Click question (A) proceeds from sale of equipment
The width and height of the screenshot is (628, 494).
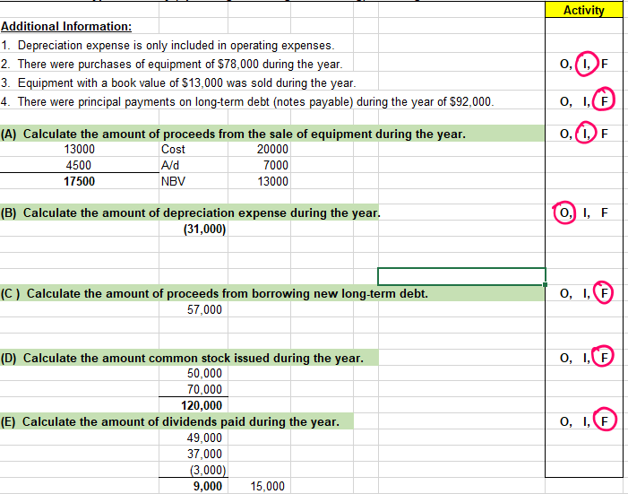pos(272,134)
